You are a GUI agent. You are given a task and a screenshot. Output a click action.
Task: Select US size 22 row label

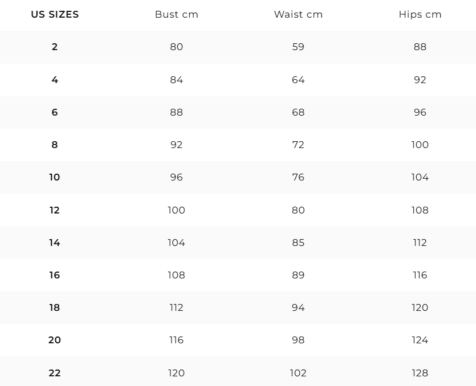[x=55, y=373]
